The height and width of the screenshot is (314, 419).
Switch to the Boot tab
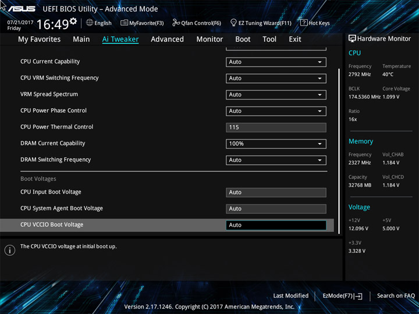click(x=243, y=40)
